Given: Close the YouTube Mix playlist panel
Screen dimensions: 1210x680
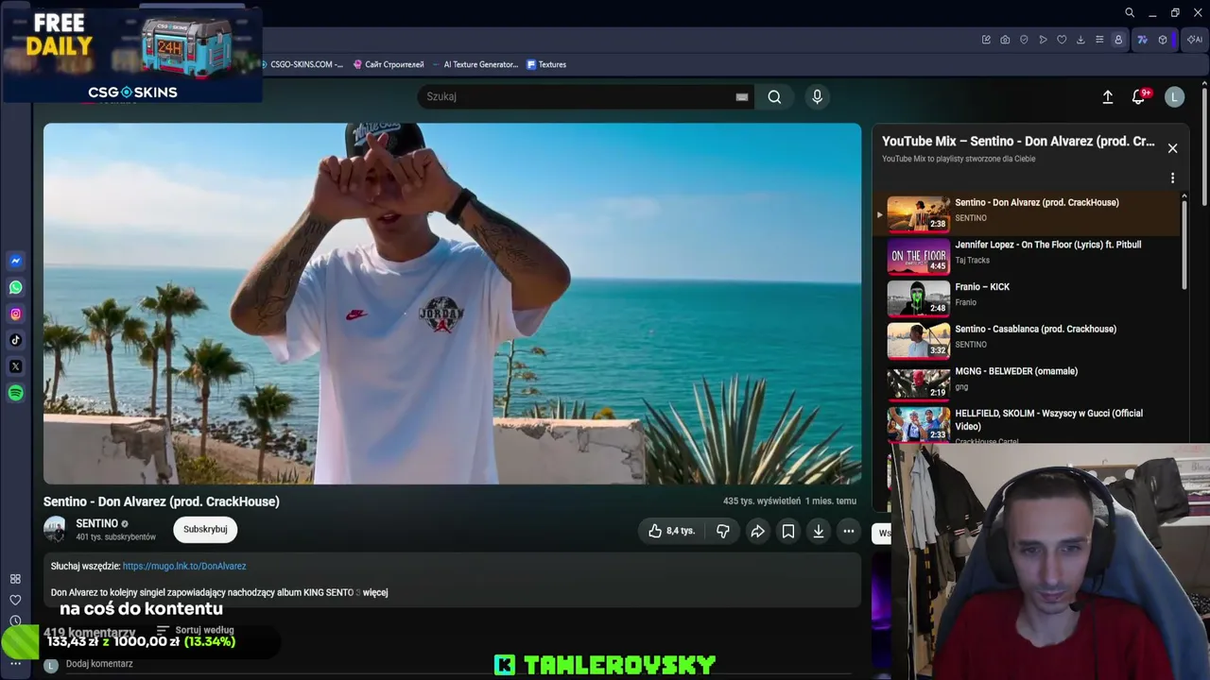Looking at the screenshot, I should tap(1172, 148).
